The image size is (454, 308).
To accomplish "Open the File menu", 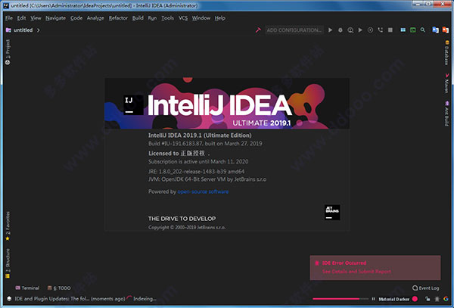I will click(x=9, y=18).
